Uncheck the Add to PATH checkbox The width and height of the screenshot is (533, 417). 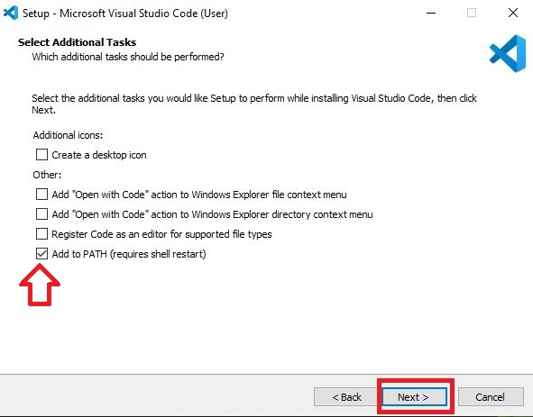pos(41,253)
